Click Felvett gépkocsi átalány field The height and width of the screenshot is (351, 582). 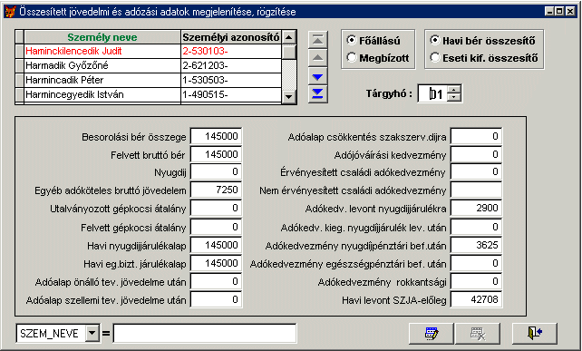[216, 227]
